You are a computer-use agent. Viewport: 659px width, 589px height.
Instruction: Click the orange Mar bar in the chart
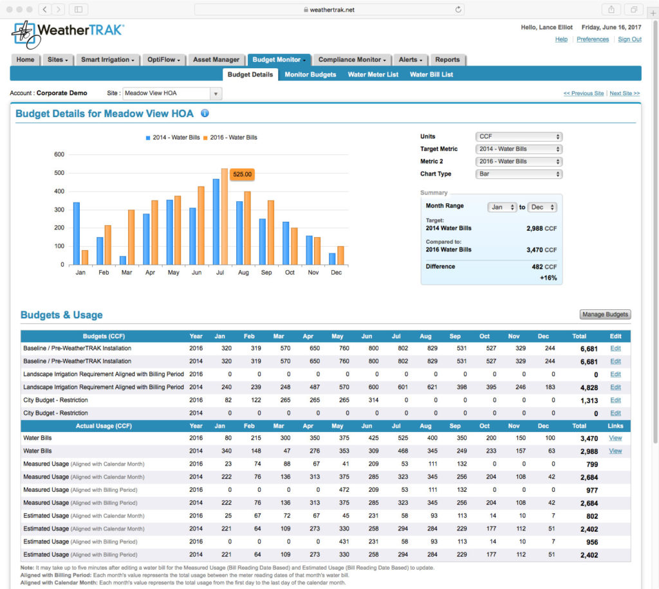tap(131, 237)
